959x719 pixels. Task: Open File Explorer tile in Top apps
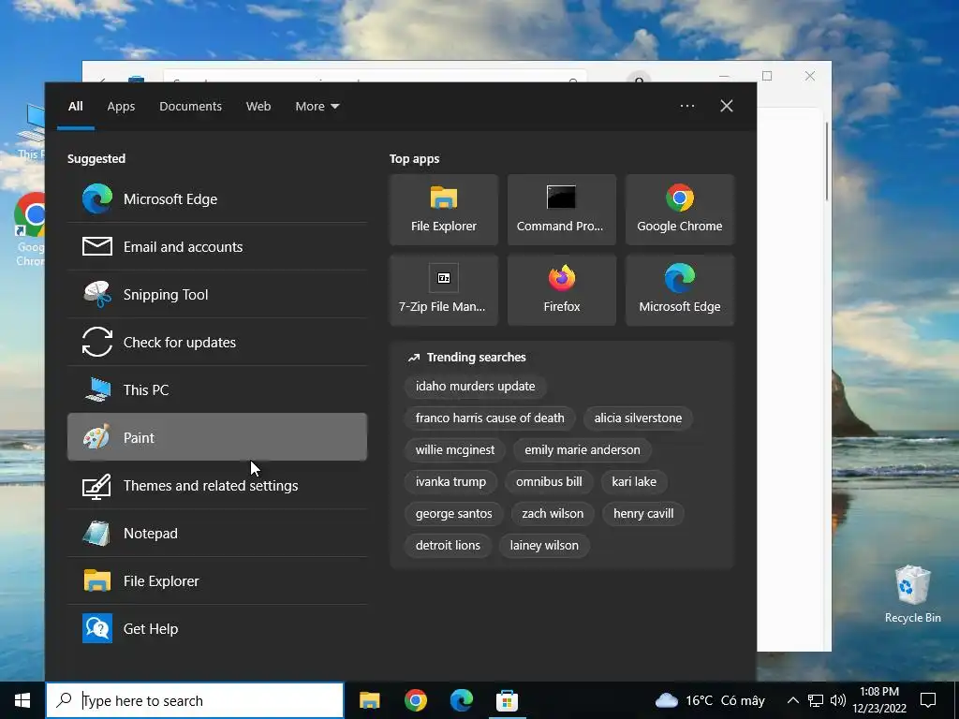click(x=443, y=210)
